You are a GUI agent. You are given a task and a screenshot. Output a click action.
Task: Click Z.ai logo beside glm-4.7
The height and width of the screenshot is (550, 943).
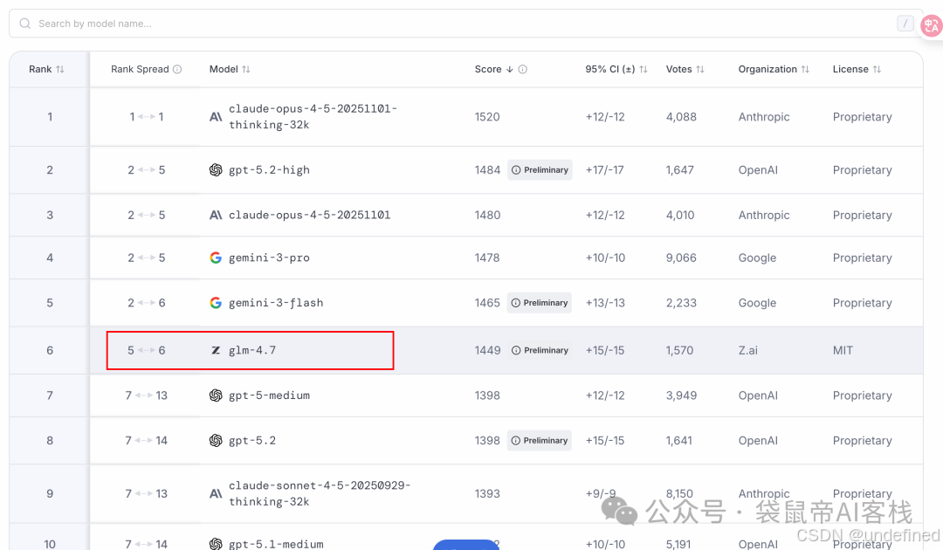pyautogui.click(x=216, y=350)
